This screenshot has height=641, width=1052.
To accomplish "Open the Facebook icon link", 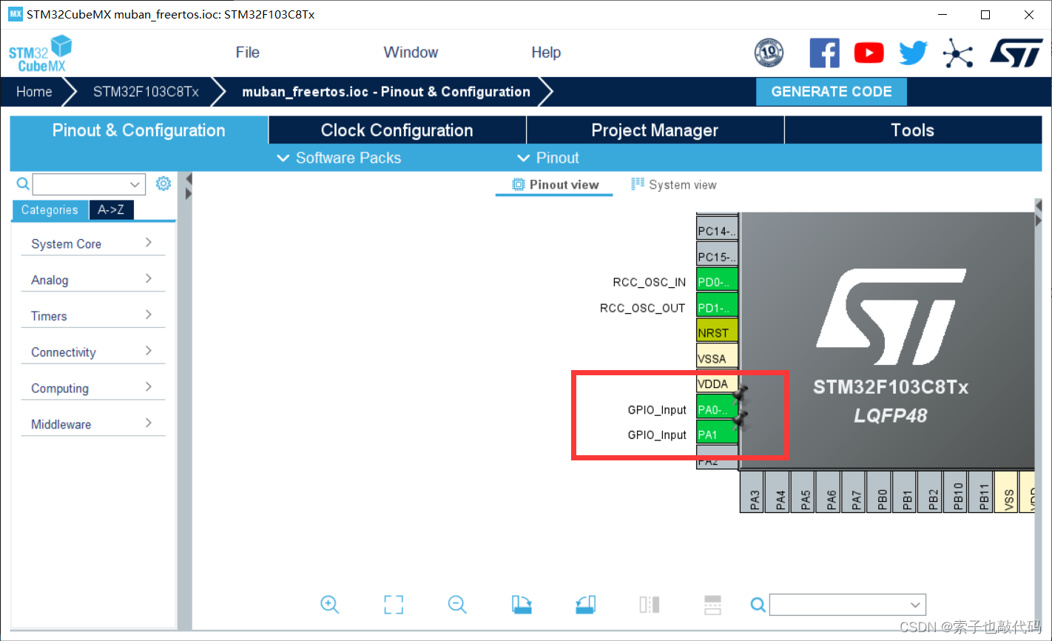I will tap(824, 53).
